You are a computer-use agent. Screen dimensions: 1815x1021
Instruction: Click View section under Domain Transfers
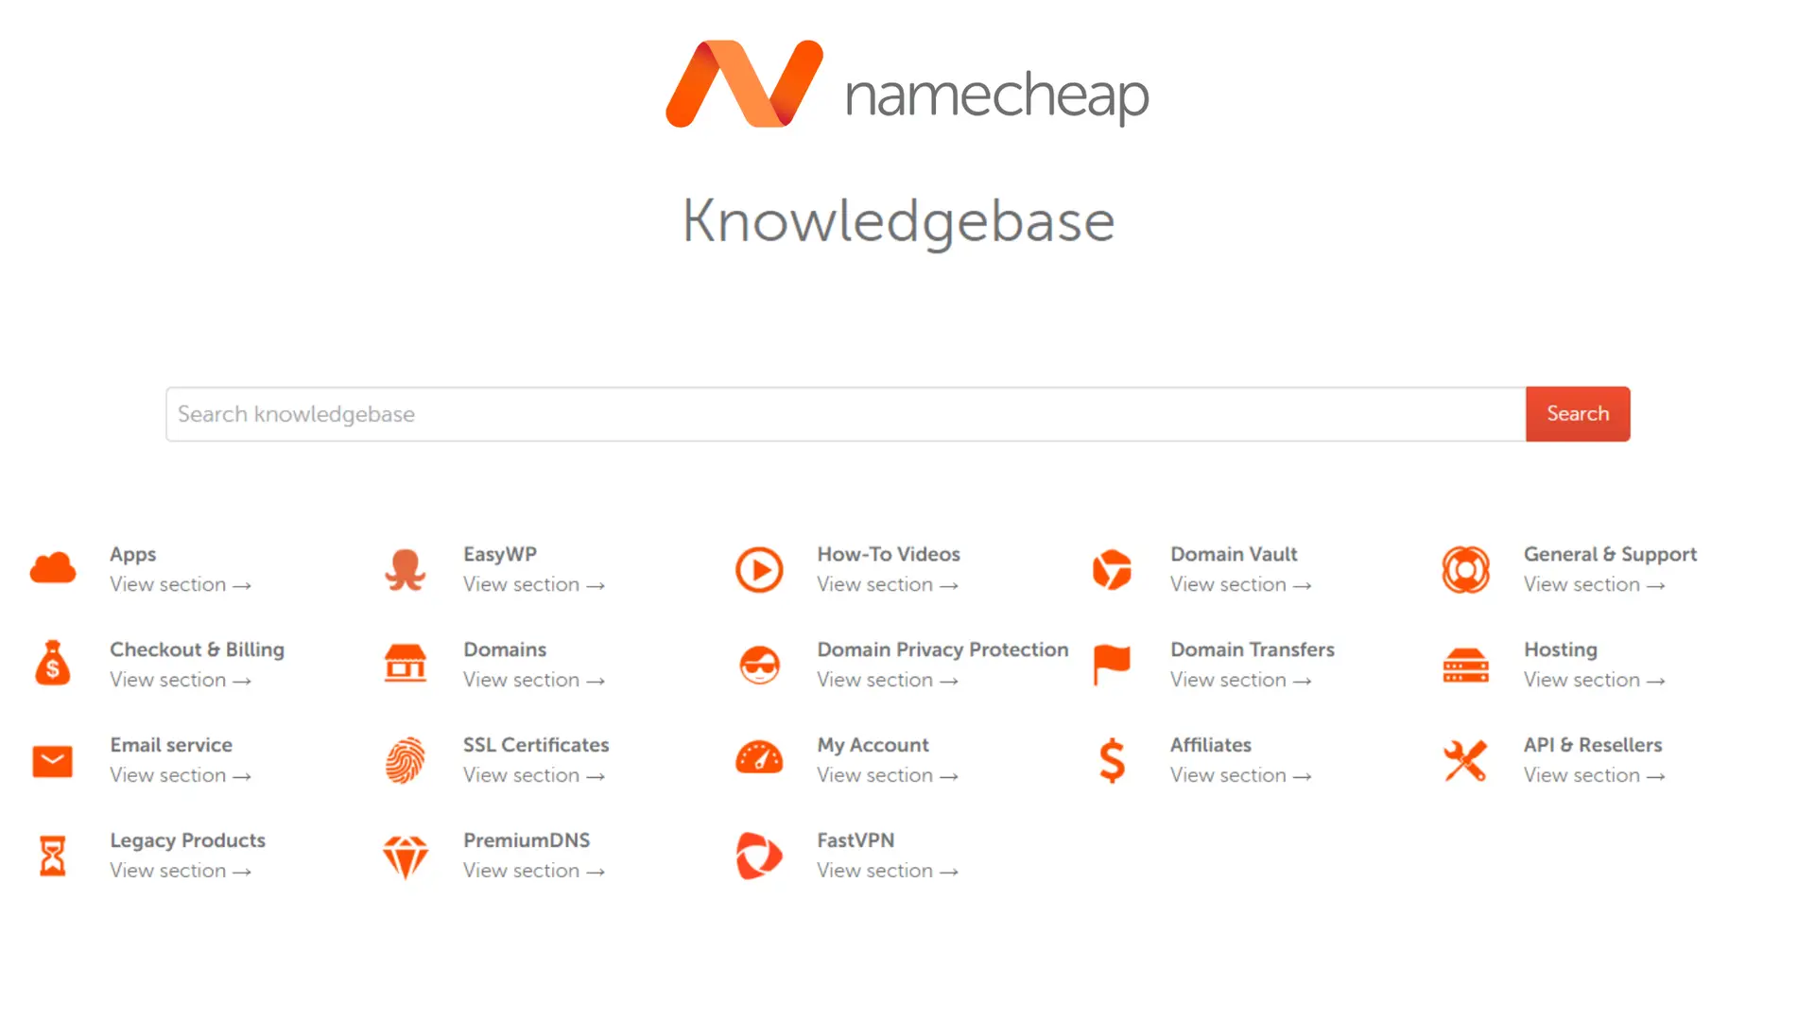1241,680
